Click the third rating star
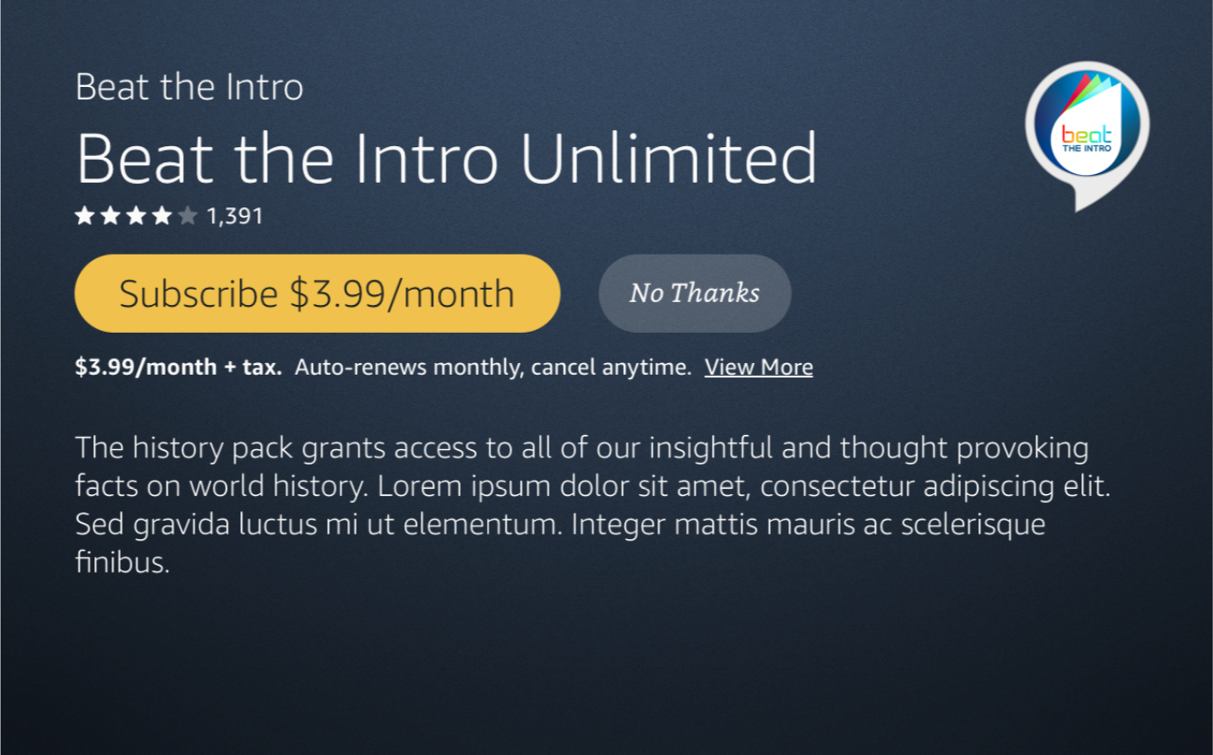 (136, 216)
